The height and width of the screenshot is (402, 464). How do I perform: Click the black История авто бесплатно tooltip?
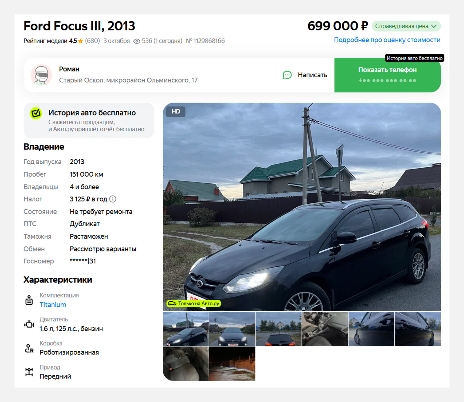(x=415, y=58)
